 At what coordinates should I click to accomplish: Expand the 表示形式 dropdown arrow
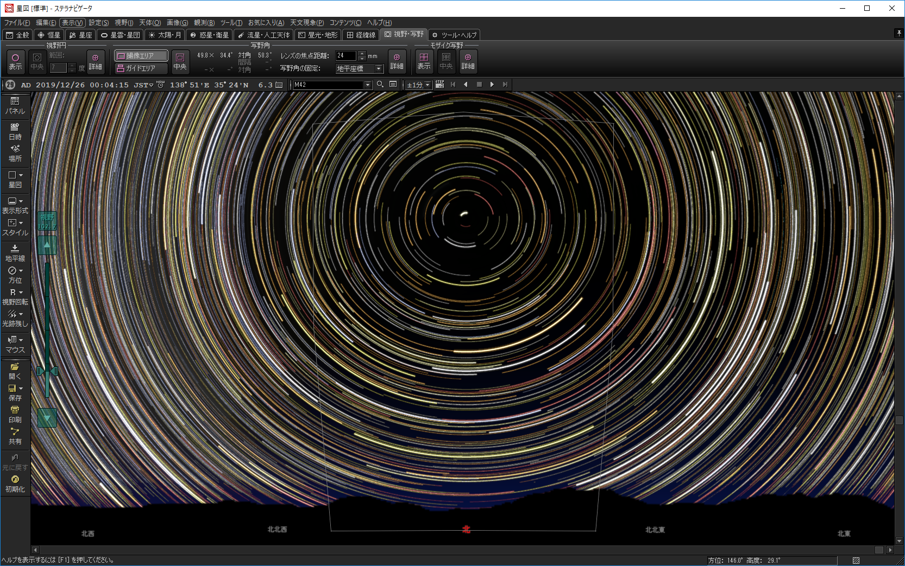point(21,201)
